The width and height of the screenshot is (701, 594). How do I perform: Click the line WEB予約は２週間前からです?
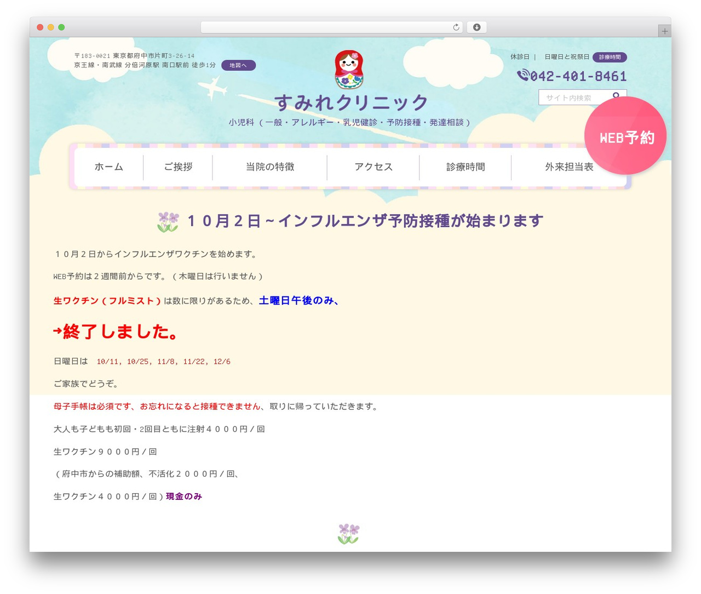coord(158,277)
